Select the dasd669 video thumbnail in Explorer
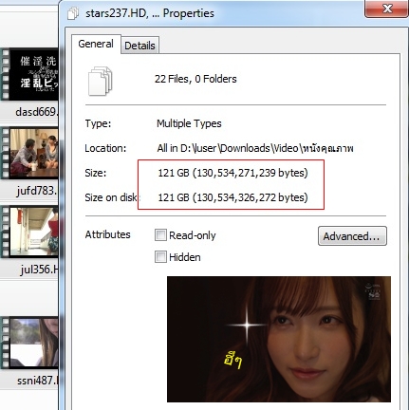 pos(29,74)
